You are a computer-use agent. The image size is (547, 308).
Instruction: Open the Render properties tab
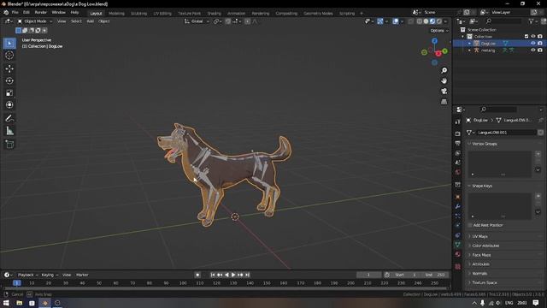point(458,133)
